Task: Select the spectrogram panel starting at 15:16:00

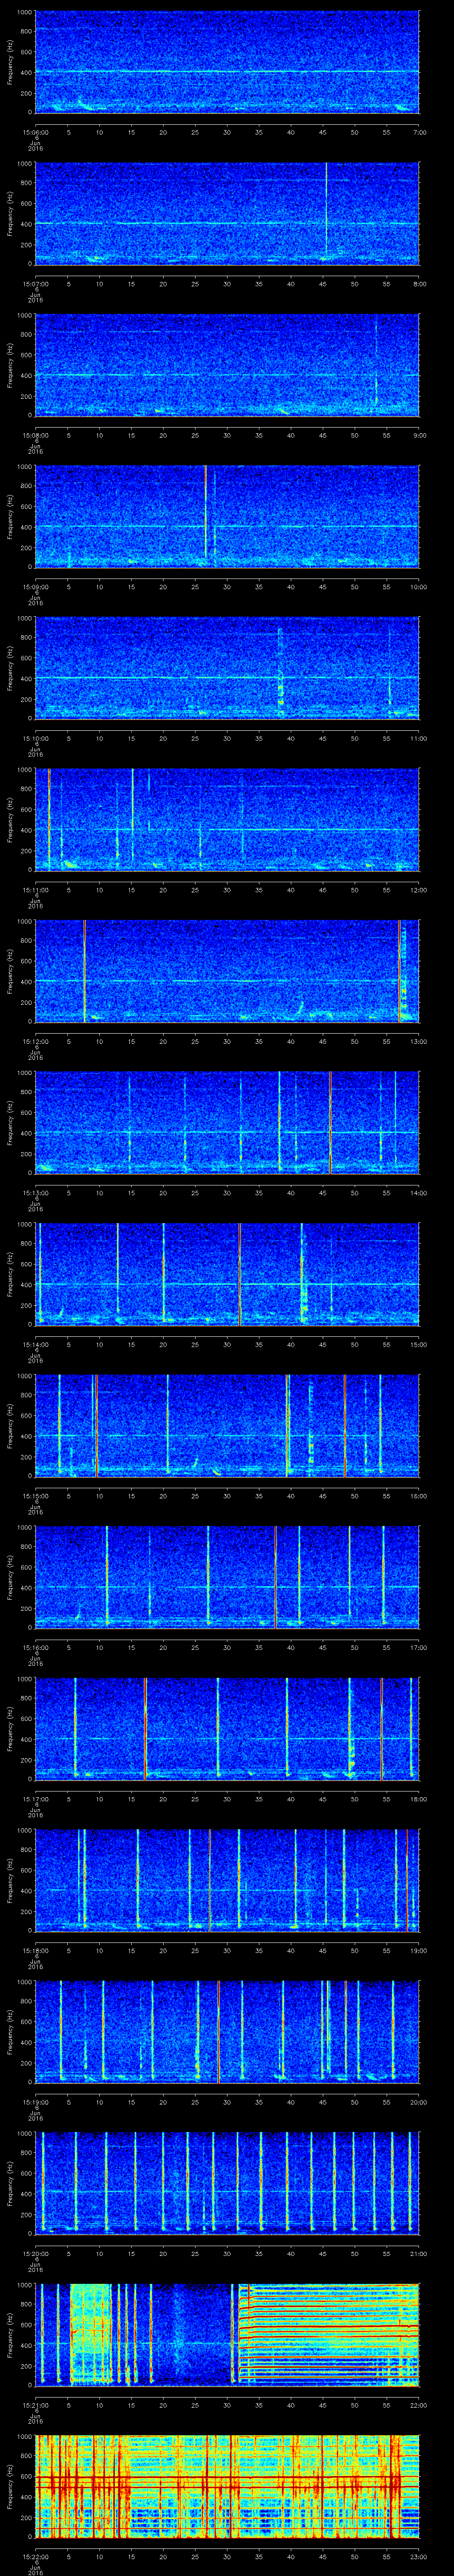Action: point(227,1578)
